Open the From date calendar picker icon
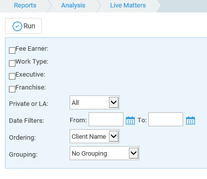 click(x=130, y=120)
